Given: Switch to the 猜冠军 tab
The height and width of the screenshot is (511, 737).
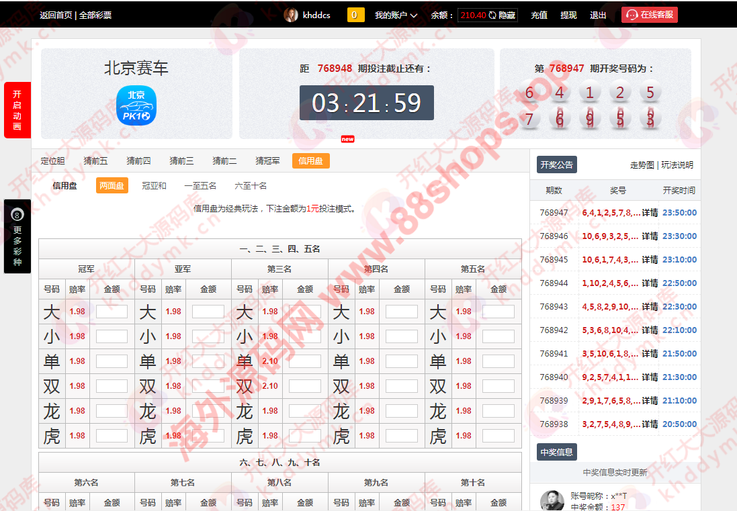Looking at the screenshot, I should pyautogui.click(x=267, y=160).
